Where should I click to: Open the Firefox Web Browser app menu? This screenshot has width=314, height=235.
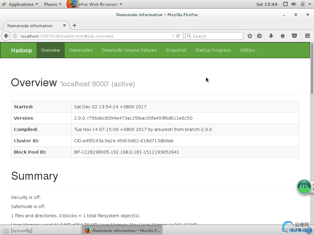[x=94, y=4]
